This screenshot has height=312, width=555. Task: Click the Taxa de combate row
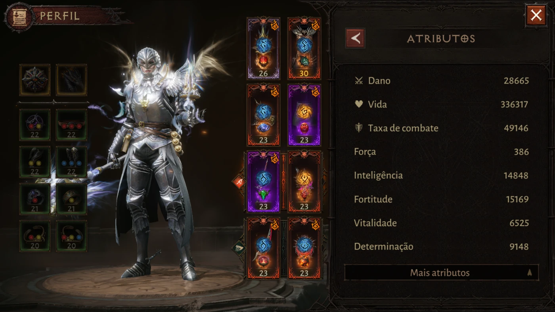441,128
